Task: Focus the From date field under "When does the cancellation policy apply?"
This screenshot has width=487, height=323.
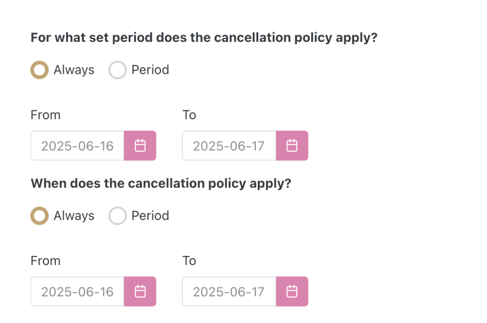Action: pyautogui.click(x=78, y=292)
